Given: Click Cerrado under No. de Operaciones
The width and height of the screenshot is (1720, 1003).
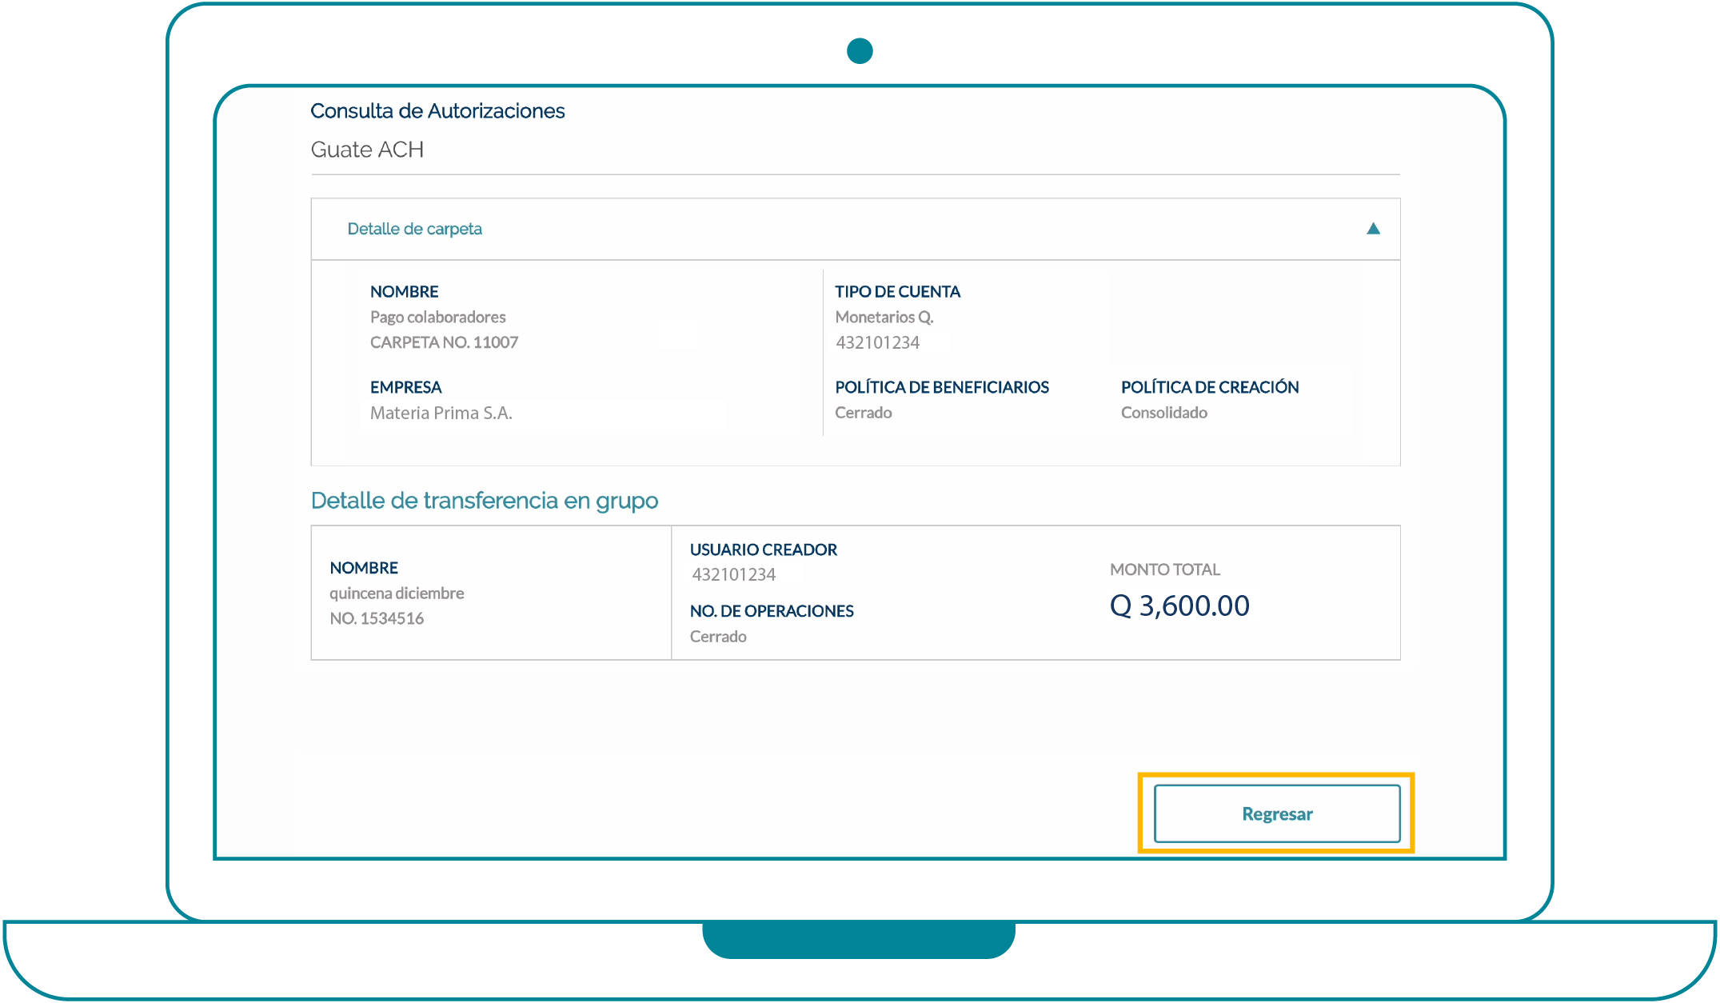Looking at the screenshot, I should [x=718, y=637].
